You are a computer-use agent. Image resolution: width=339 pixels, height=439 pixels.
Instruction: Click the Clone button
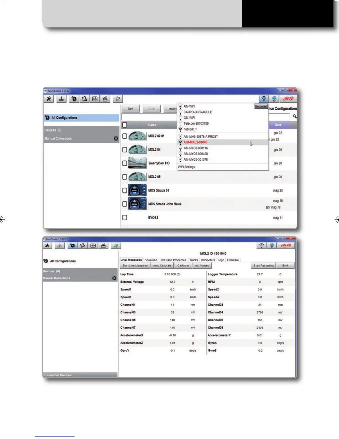[x=151, y=109]
